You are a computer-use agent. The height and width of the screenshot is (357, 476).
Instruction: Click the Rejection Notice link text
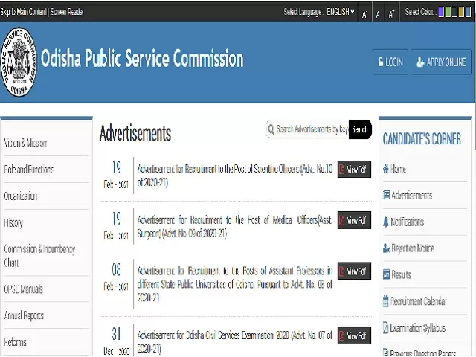(x=413, y=248)
